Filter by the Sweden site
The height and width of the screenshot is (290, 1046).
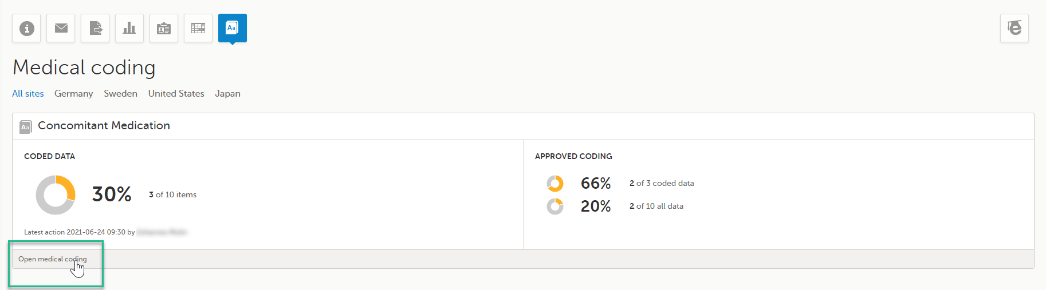(x=120, y=93)
